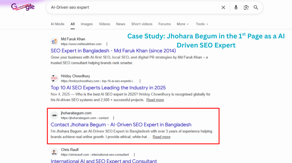Image resolution: width=292 pixels, height=163 pixels.
Task: Open options menu for jhoharabegum.com result
Action: coord(113,118)
